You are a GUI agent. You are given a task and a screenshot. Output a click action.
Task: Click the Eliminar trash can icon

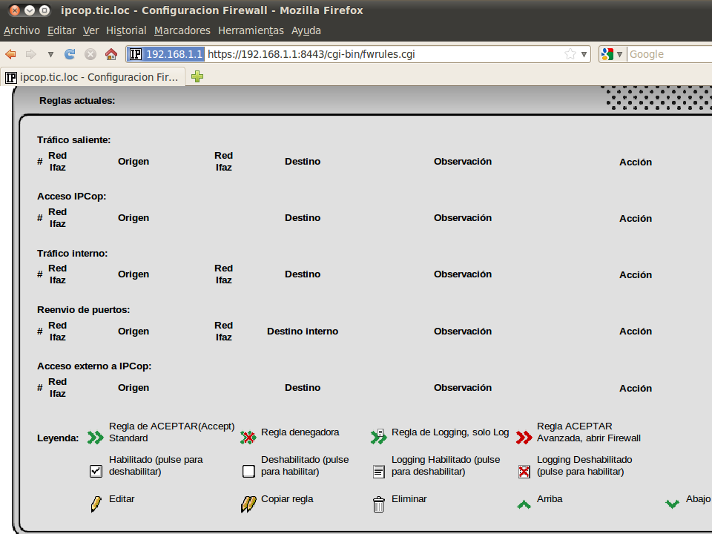378,505
